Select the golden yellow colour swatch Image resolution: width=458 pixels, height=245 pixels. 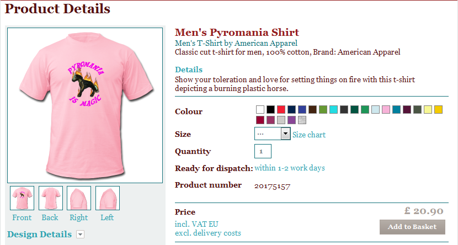coord(438,109)
